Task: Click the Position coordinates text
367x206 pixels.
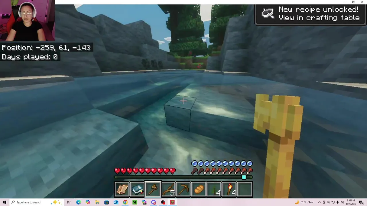Action: [x=46, y=47]
